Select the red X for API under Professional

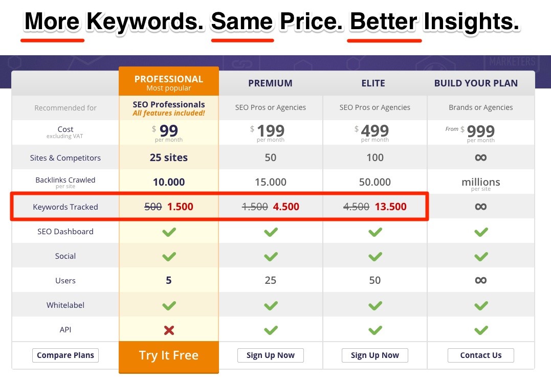pyautogui.click(x=169, y=330)
